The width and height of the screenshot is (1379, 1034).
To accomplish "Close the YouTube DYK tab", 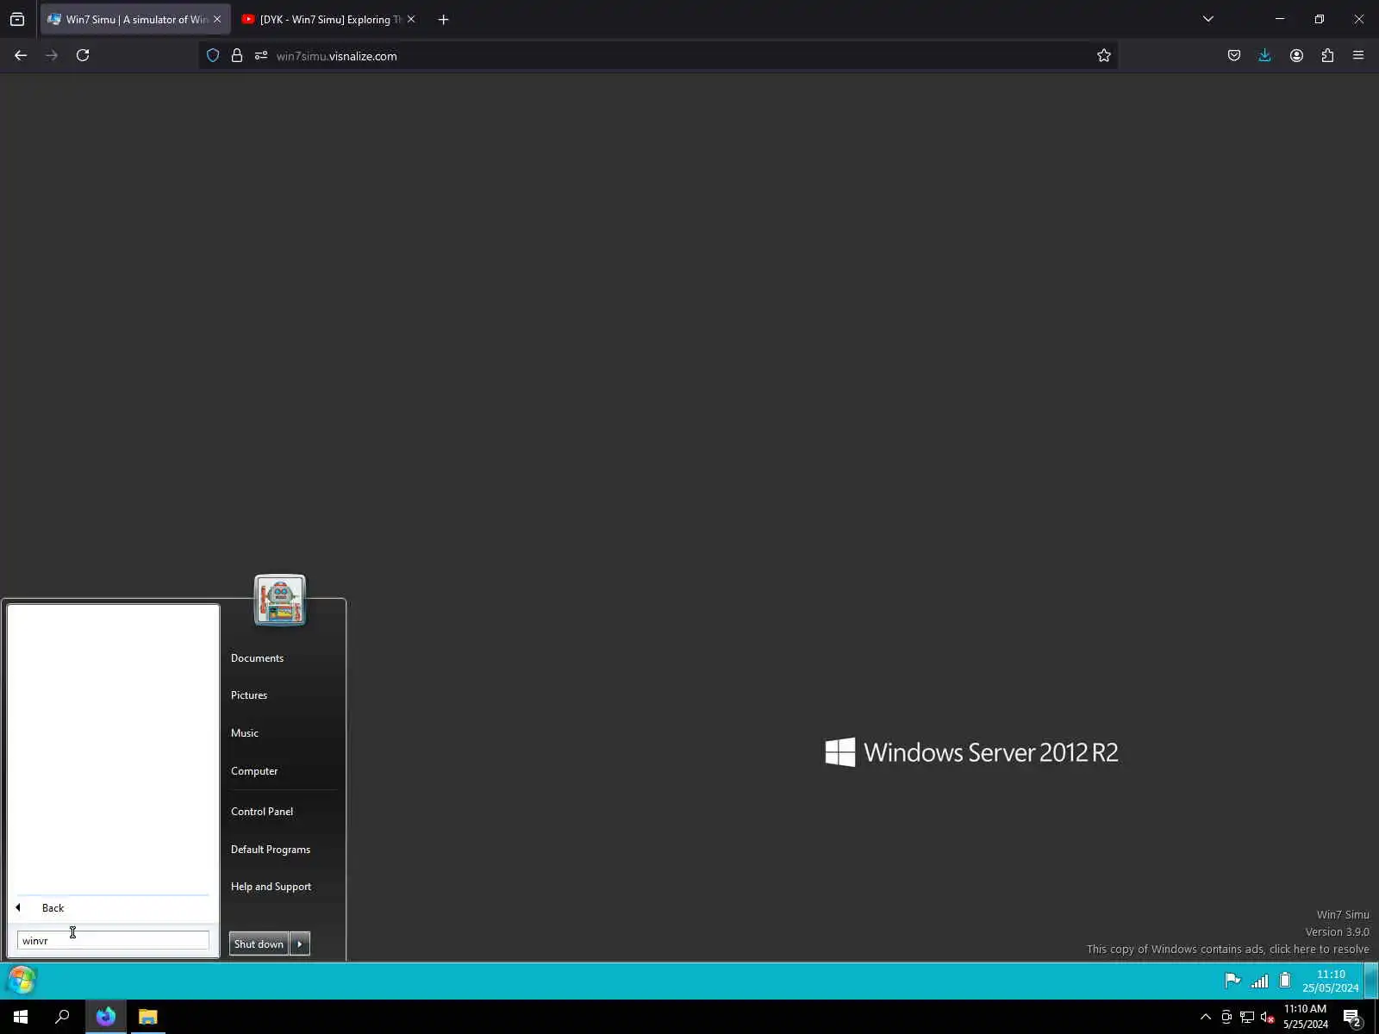I will (411, 19).
